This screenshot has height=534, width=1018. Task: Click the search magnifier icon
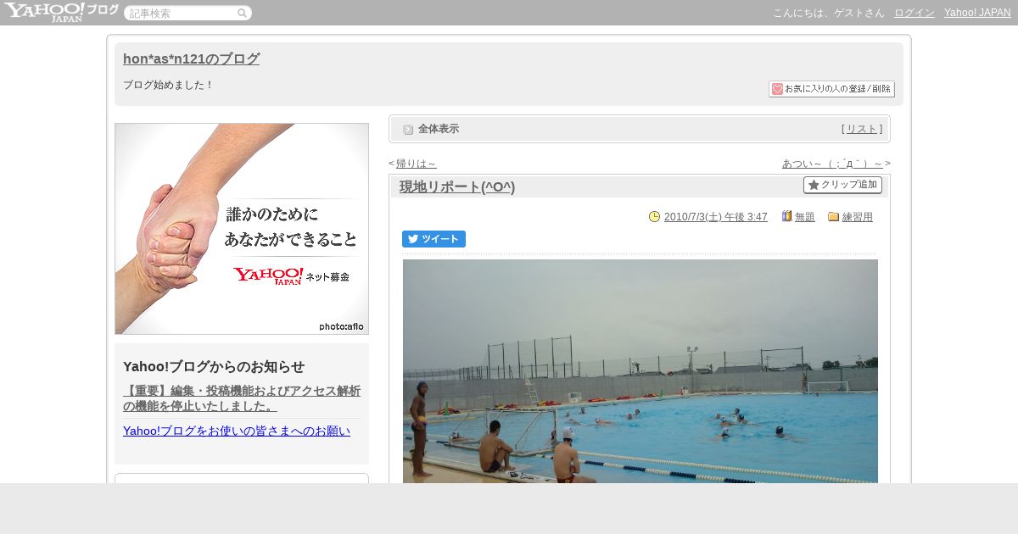tap(242, 13)
